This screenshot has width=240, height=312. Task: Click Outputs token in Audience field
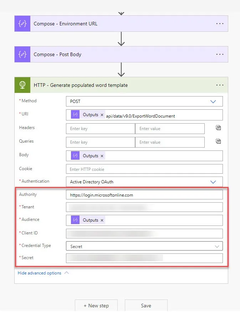pyautogui.click(x=88, y=220)
